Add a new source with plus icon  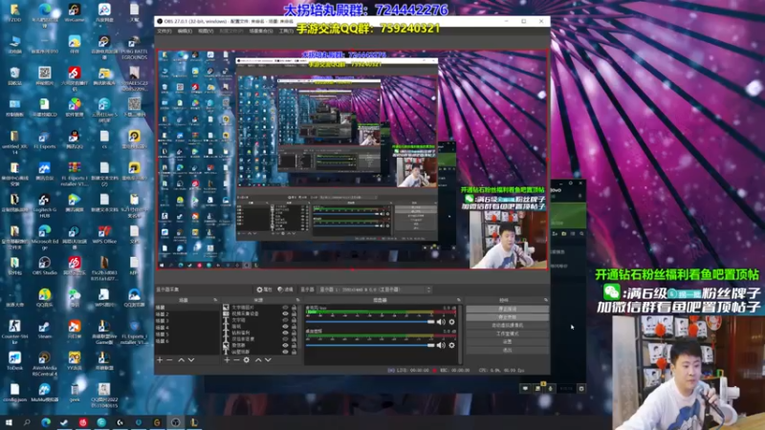(x=227, y=360)
